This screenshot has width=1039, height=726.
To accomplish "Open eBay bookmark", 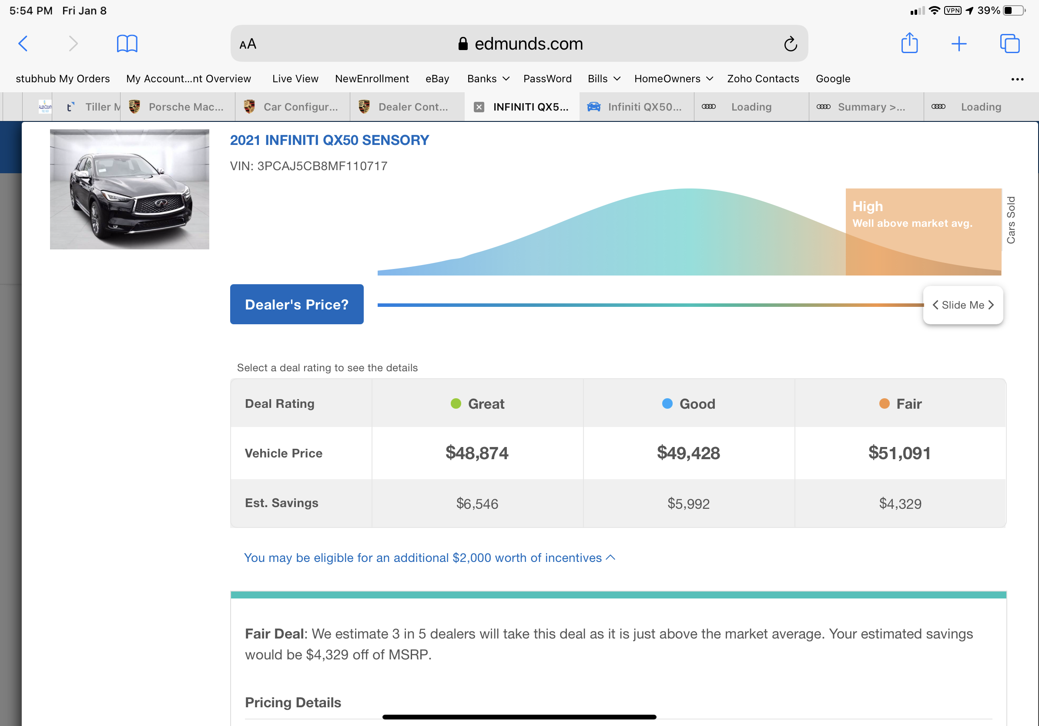I will pos(437,79).
